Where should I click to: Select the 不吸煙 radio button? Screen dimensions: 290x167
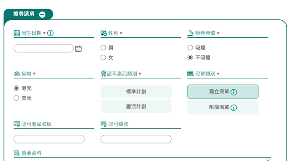click(190, 57)
